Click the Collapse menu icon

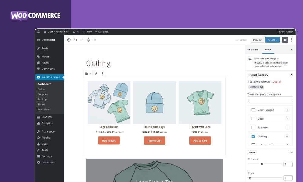(x=38, y=163)
